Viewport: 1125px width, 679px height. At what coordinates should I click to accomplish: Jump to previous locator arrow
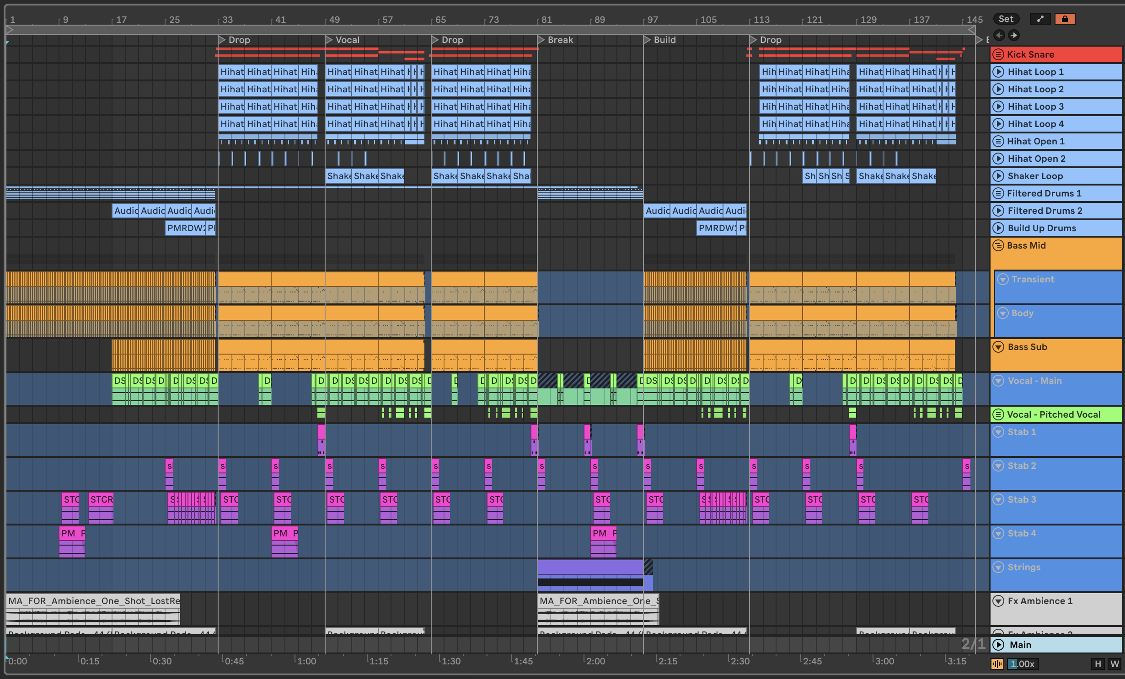(x=999, y=35)
